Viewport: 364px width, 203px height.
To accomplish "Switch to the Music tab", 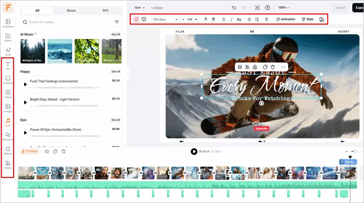I will click(71, 11).
